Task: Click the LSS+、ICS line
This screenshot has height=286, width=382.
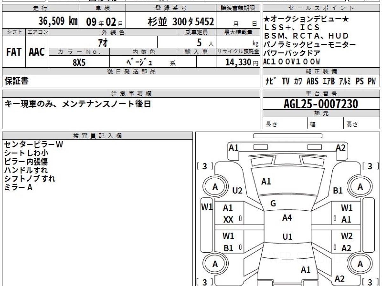Action: [291, 27]
